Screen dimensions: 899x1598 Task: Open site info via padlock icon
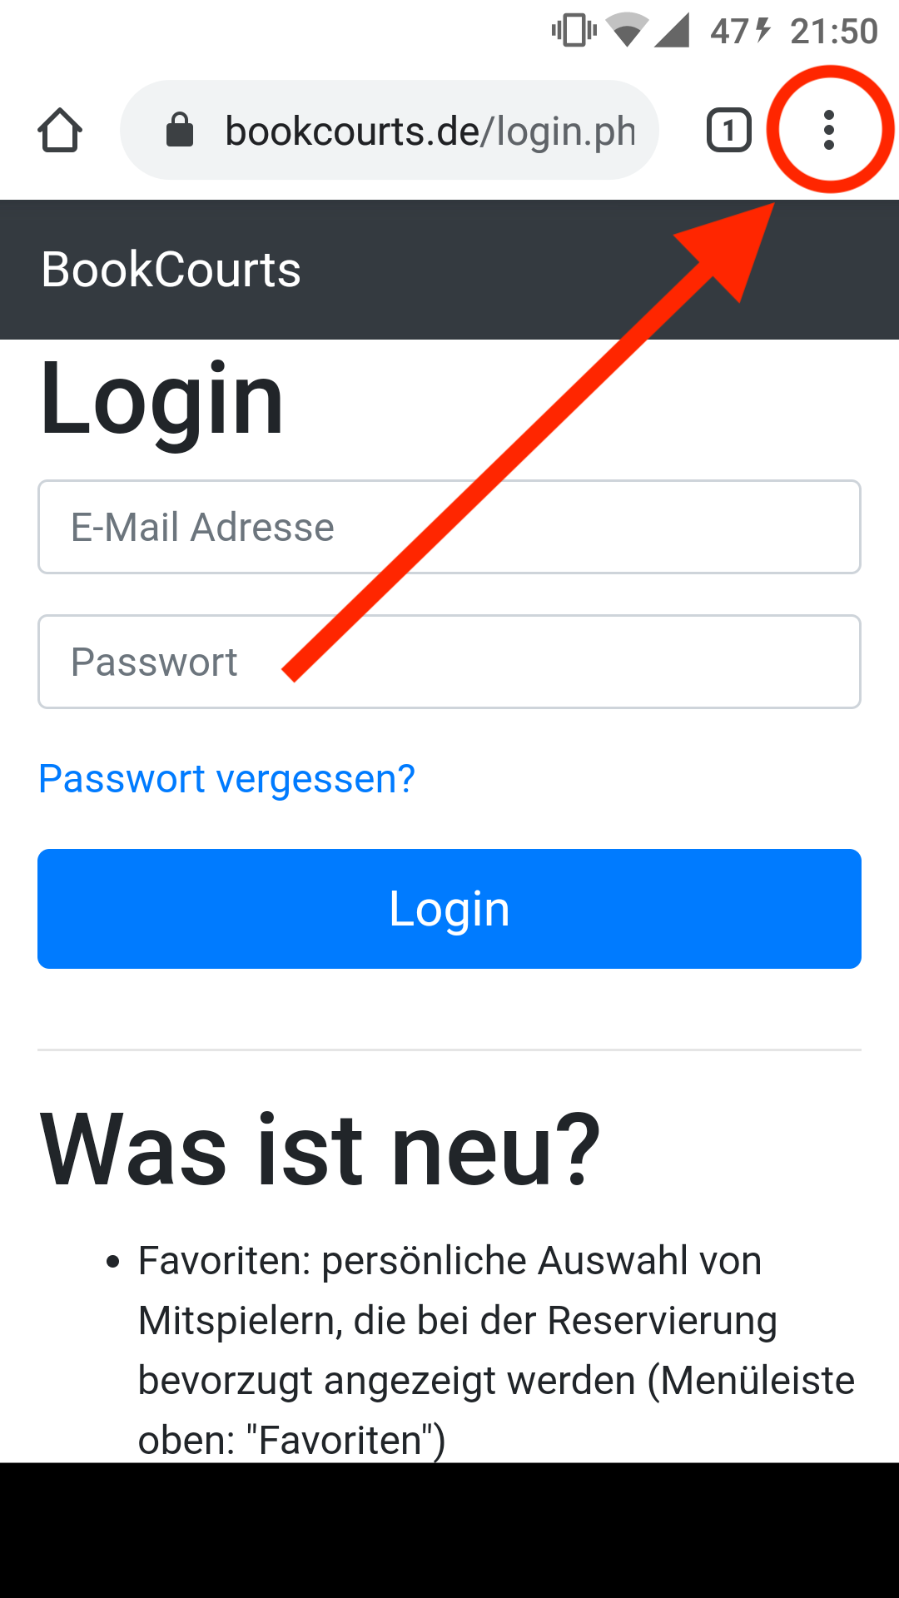[x=180, y=130]
